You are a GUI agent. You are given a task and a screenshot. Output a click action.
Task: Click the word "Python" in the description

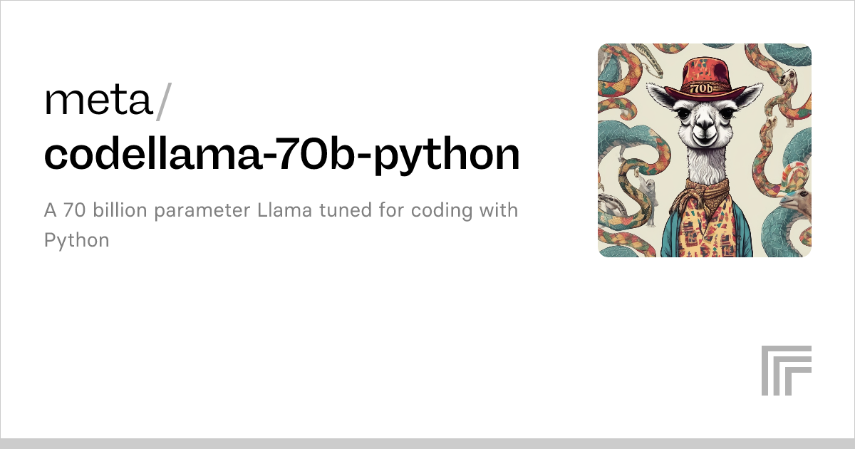[x=77, y=240]
